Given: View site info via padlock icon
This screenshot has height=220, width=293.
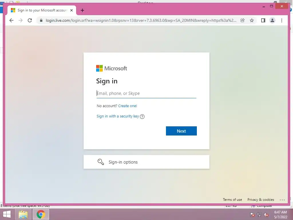Looking at the screenshot, I should (41, 20).
